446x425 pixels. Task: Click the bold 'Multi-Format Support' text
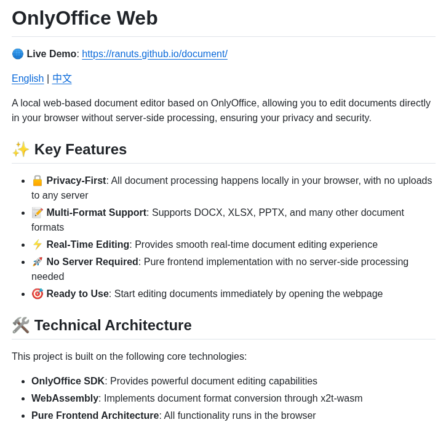(x=97, y=213)
